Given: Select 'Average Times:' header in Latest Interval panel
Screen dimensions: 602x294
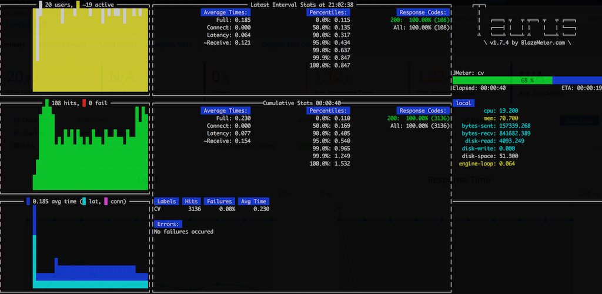Looking at the screenshot, I should (226, 12).
